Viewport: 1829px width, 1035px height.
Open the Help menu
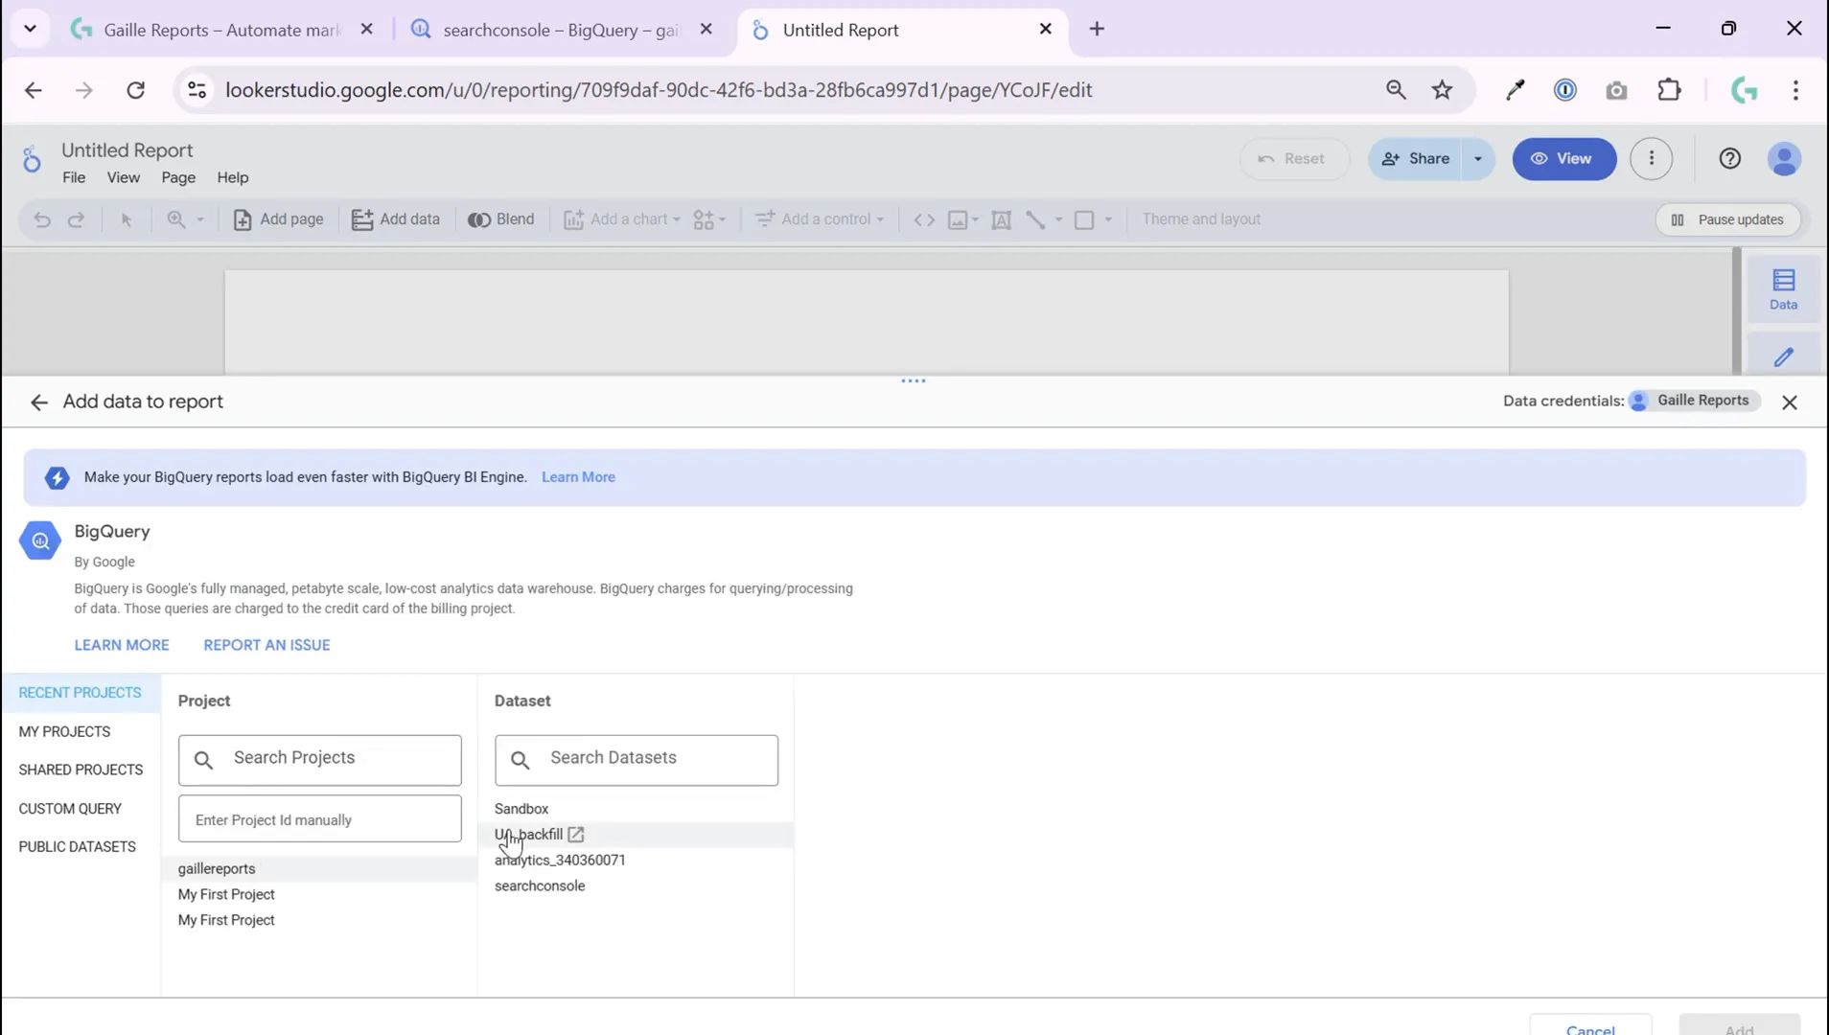point(232,178)
